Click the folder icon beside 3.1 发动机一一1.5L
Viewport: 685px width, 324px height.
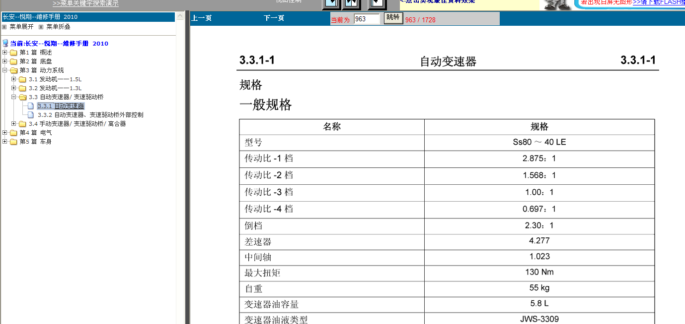22,79
